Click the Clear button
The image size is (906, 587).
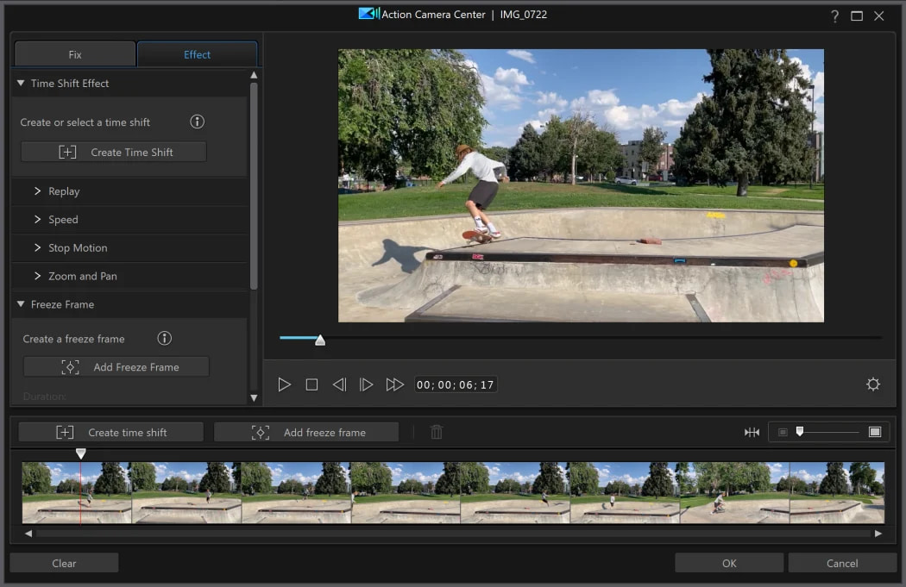click(64, 563)
